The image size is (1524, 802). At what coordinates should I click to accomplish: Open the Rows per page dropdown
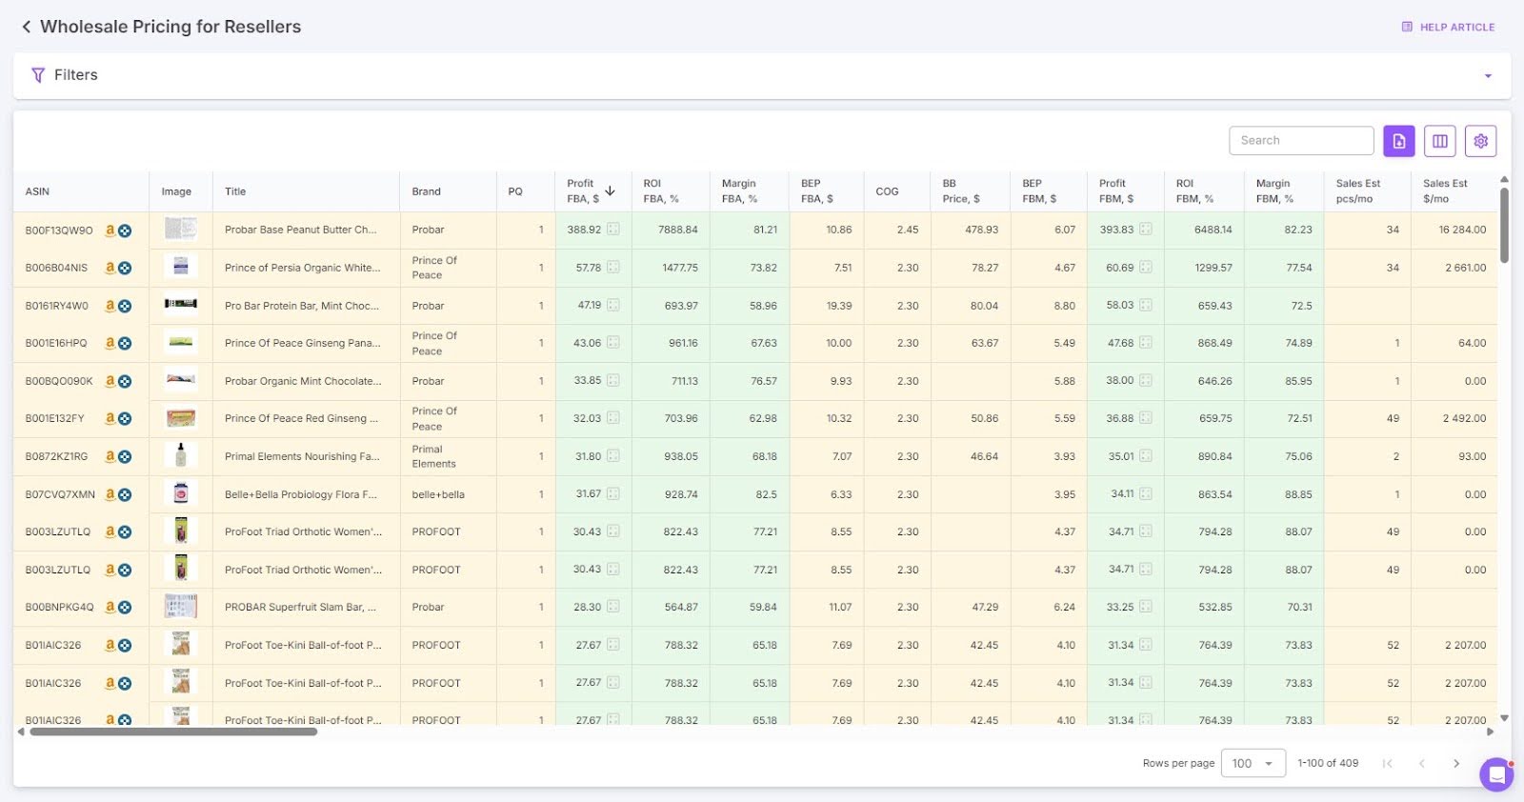(1253, 763)
